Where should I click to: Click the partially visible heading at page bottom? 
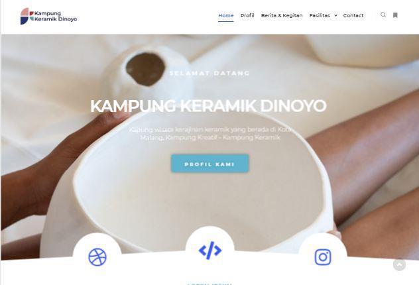(x=209, y=284)
